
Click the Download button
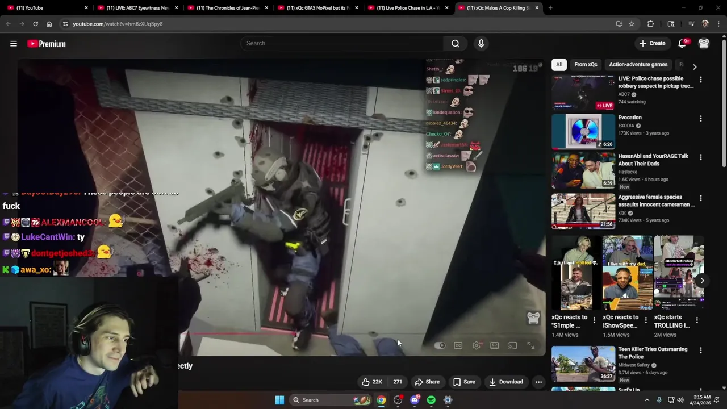pyautogui.click(x=506, y=382)
